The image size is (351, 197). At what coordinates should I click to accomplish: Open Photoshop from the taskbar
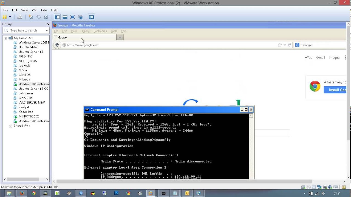117,193
